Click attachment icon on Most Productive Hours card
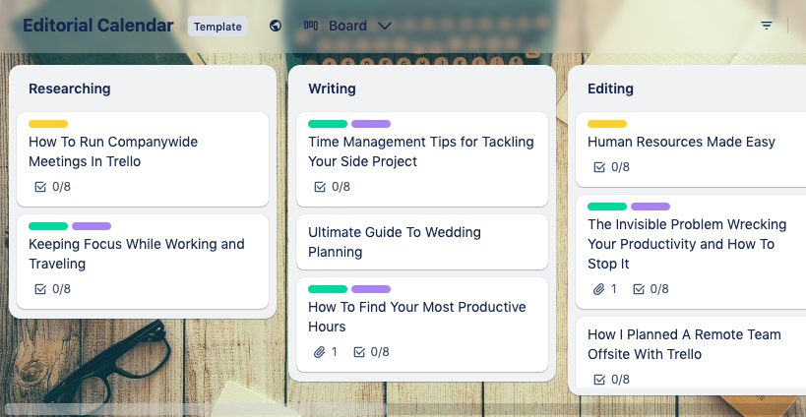This screenshot has width=806, height=417. pos(319,352)
